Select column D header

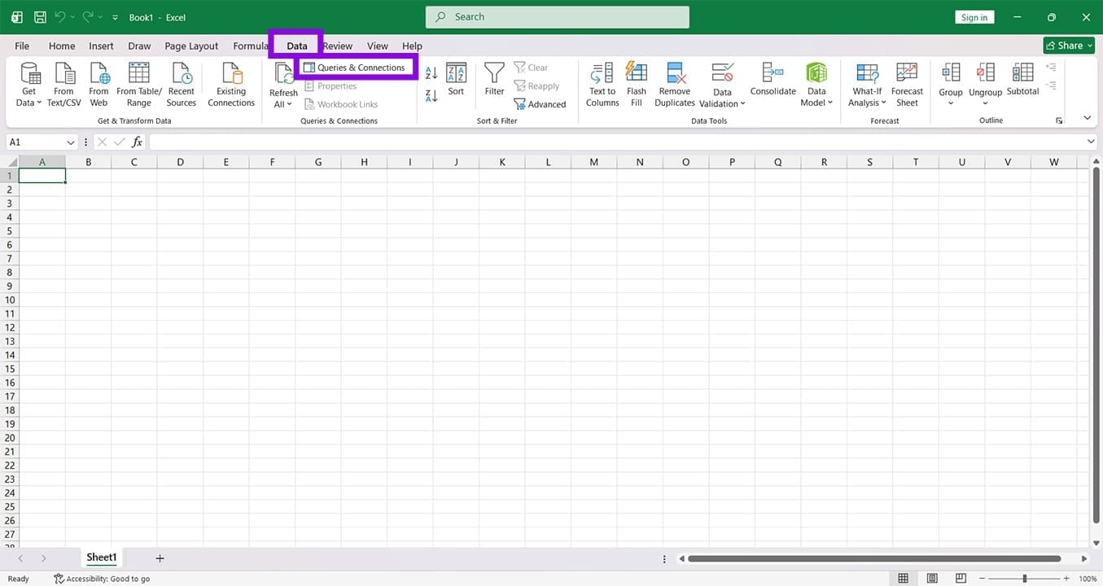point(180,162)
